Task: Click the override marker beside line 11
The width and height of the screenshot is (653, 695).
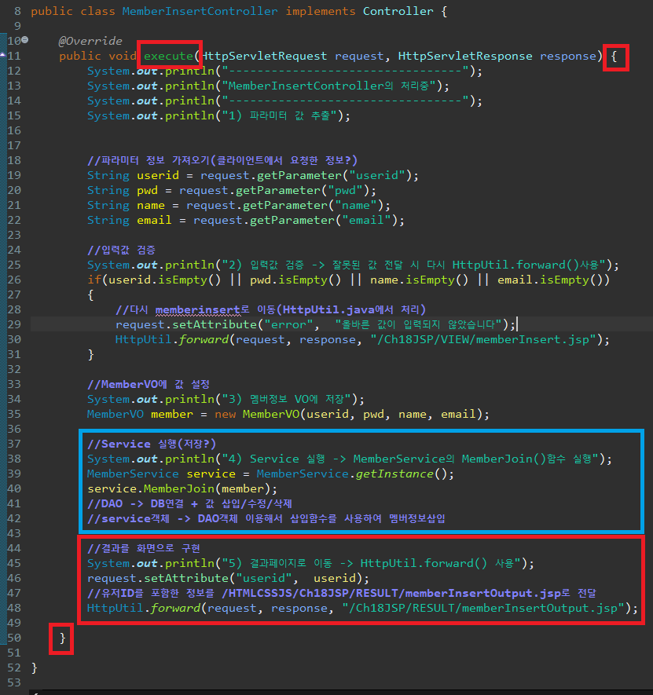Action: coord(2,54)
